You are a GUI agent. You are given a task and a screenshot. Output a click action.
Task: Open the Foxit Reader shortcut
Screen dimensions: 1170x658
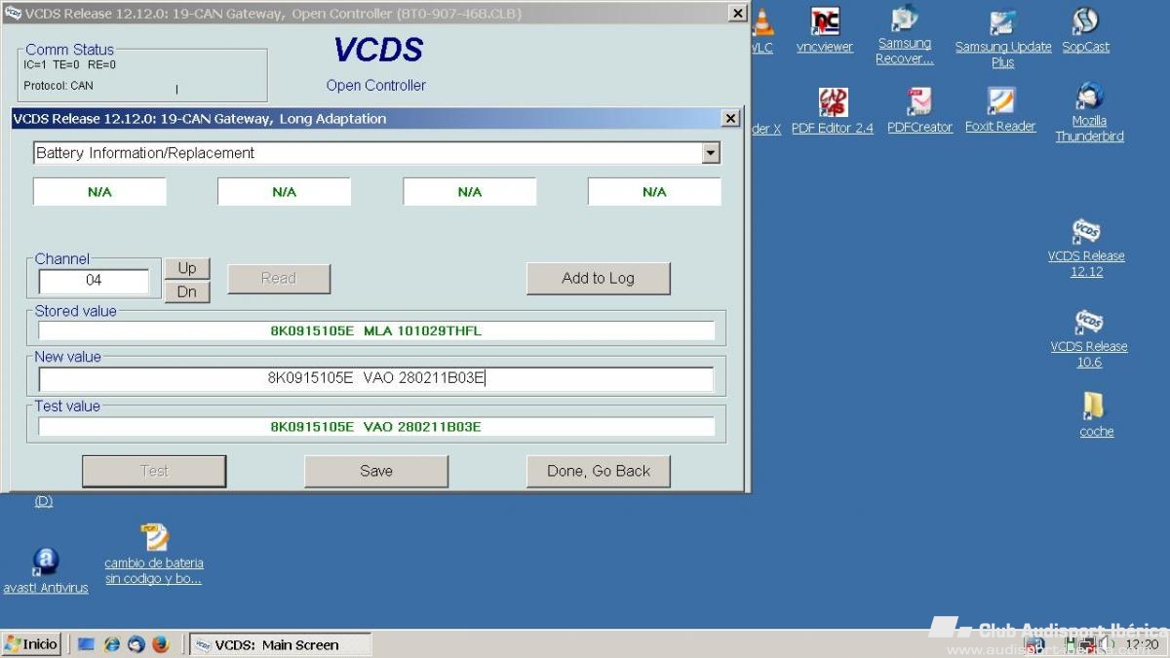point(1000,102)
